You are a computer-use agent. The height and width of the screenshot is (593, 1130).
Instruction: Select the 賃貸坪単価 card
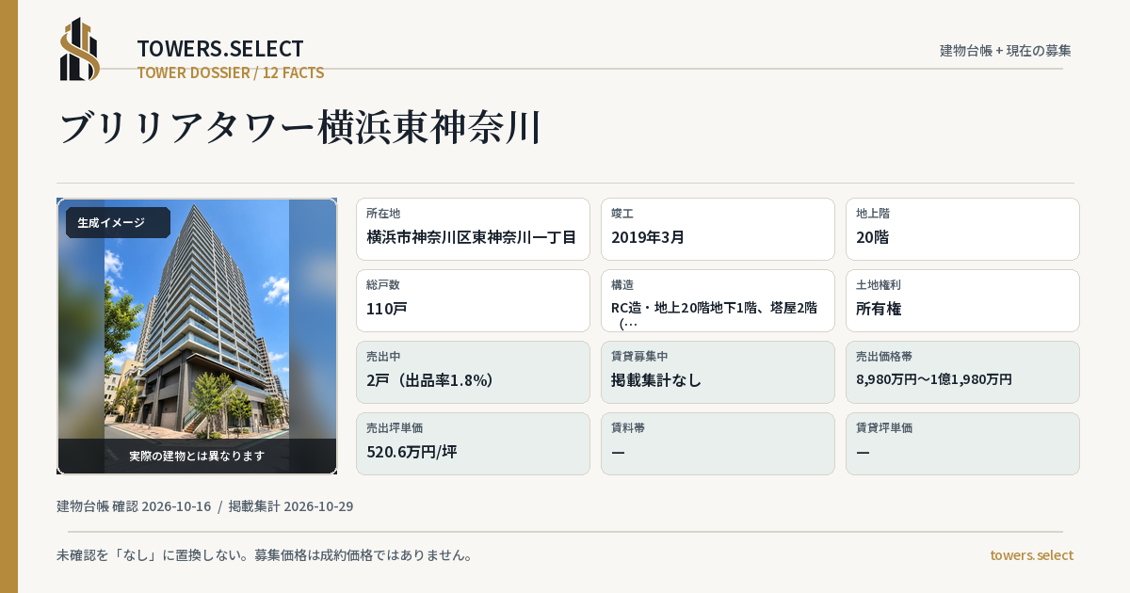[962, 443]
